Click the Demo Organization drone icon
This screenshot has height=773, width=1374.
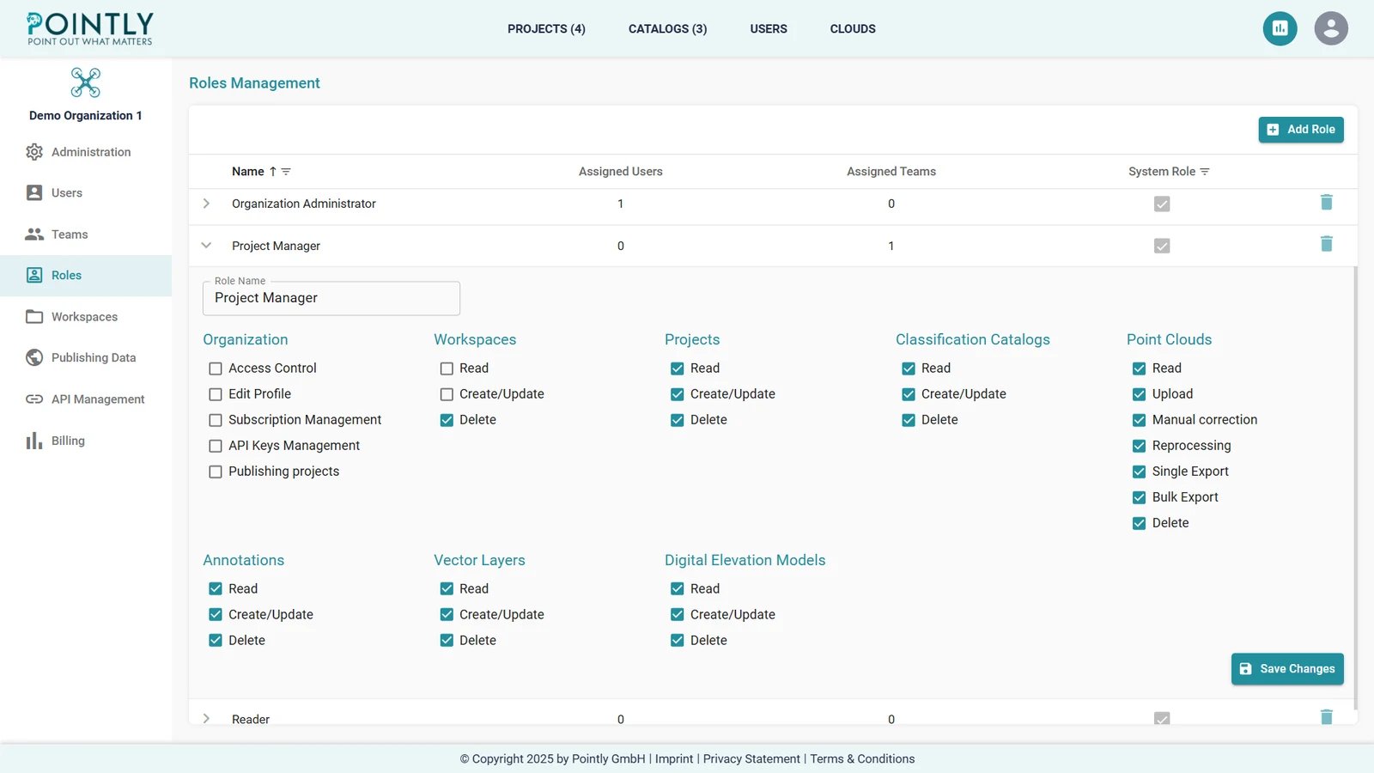(86, 82)
